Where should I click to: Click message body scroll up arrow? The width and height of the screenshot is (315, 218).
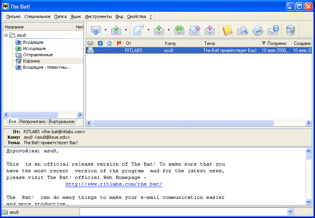(x=309, y=151)
